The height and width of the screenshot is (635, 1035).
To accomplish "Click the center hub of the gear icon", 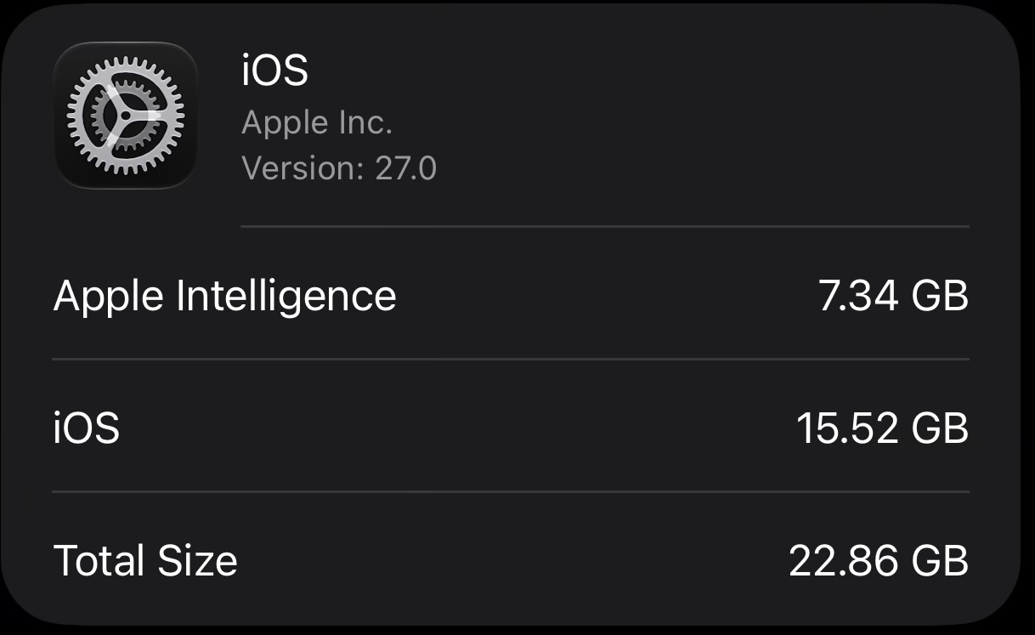I will click(x=126, y=115).
